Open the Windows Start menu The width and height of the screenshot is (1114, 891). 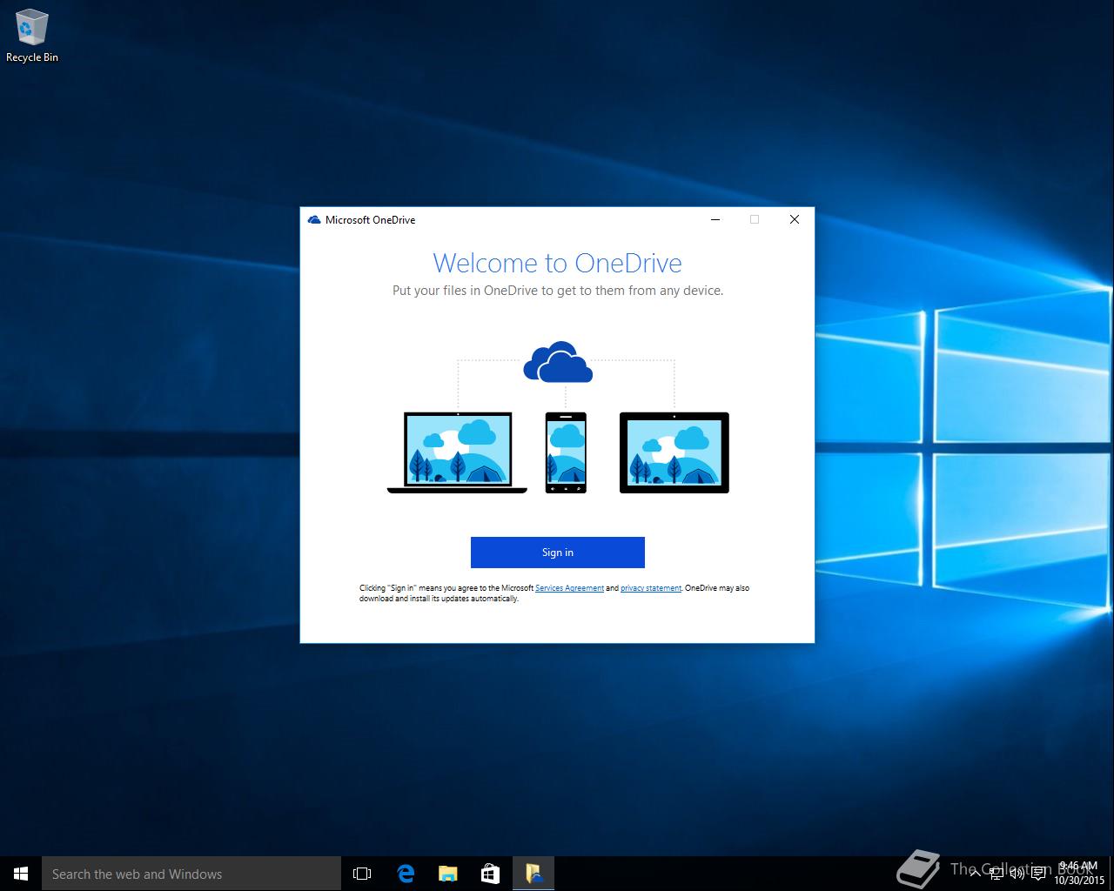coord(21,874)
